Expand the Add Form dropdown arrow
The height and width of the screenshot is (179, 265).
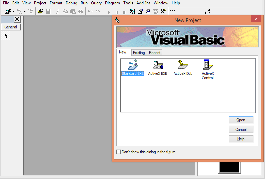pos(25,11)
